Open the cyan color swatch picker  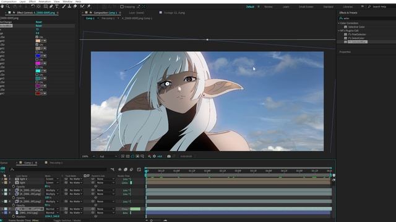(38, 71)
